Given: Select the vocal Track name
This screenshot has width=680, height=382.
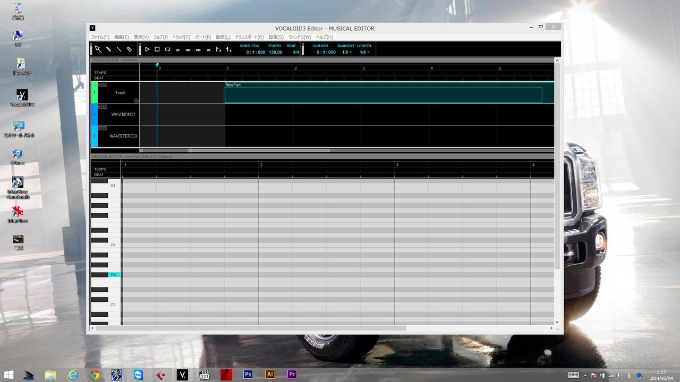Looking at the screenshot, I should (121, 93).
